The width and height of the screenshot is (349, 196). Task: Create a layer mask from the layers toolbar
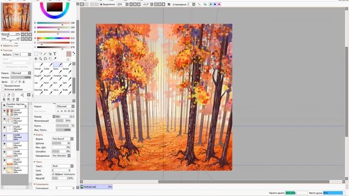29,95
